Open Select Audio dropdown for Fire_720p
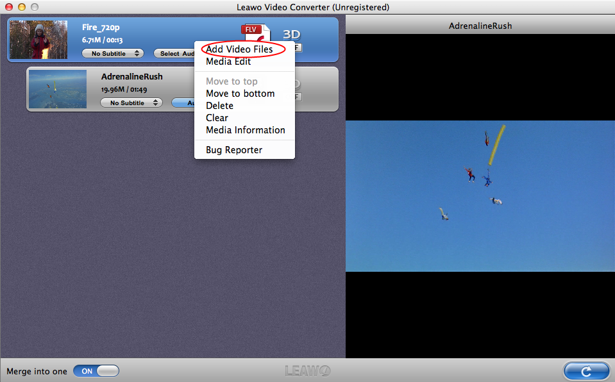Screen dimensions: 615x382 (x=174, y=53)
